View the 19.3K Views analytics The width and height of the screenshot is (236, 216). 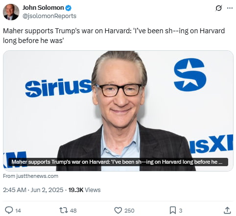(x=84, y=190)
